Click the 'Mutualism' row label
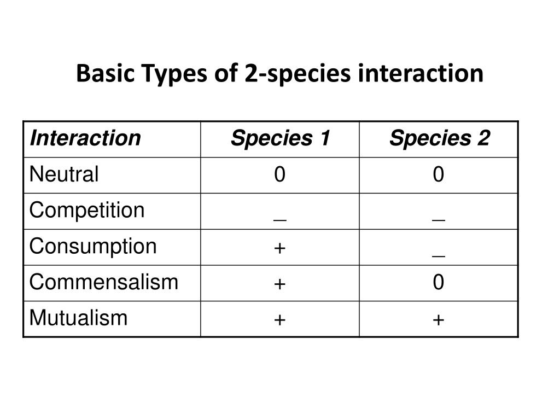The height and width of the screenshot is (420, 560). [78, 318]
